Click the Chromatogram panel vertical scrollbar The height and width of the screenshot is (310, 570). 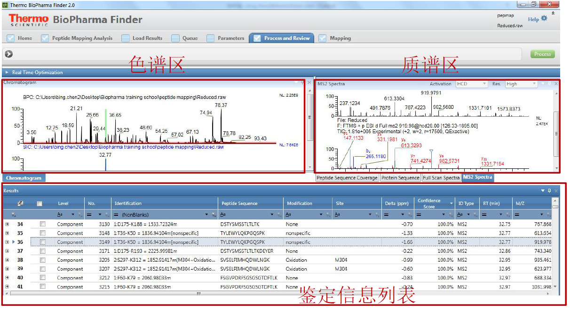tap(309, 117)
